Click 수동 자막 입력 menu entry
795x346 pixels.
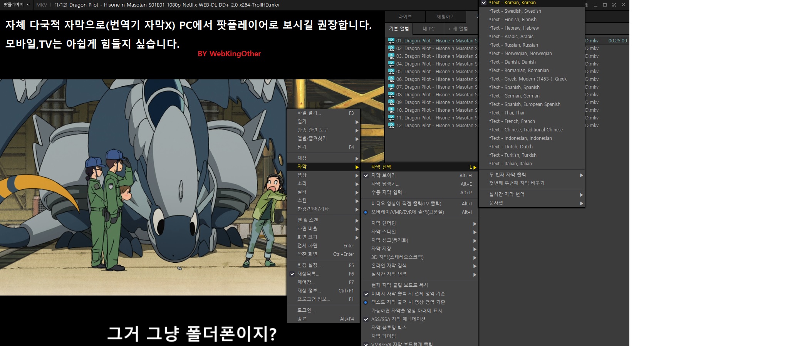(x=419, y=192)
